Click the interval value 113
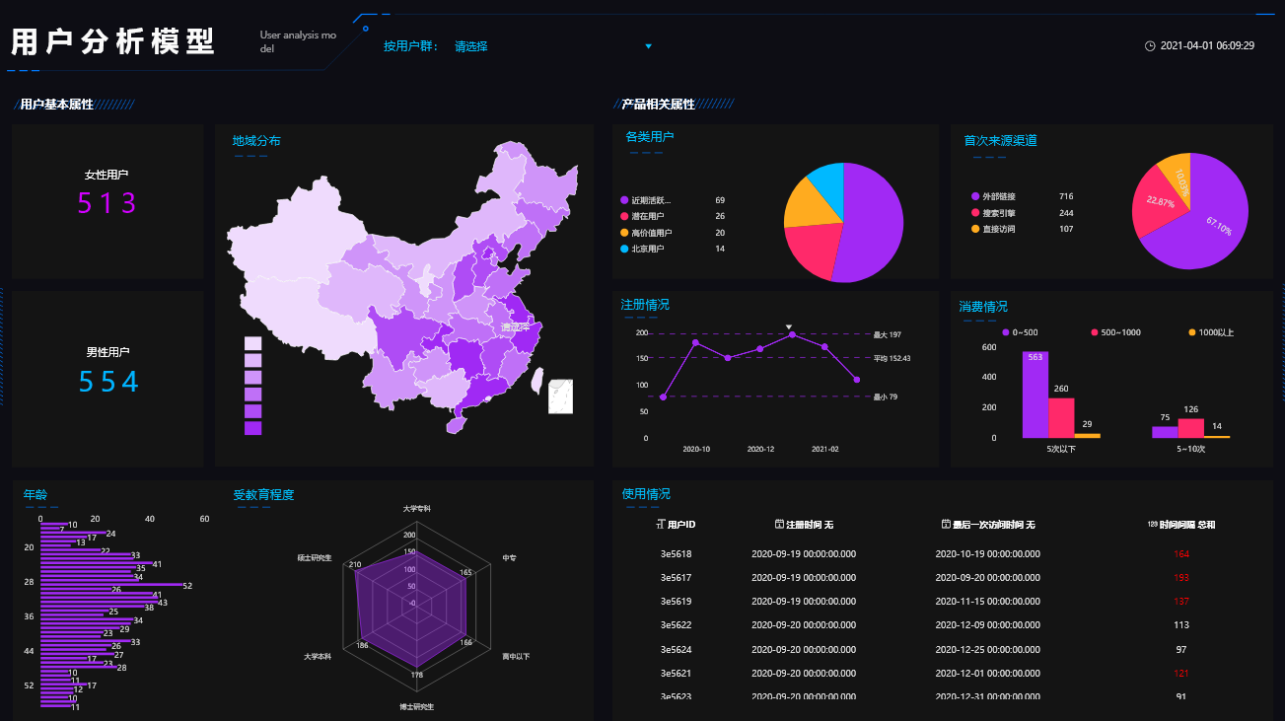The image size is (1285, 721). coord(1181,625)
